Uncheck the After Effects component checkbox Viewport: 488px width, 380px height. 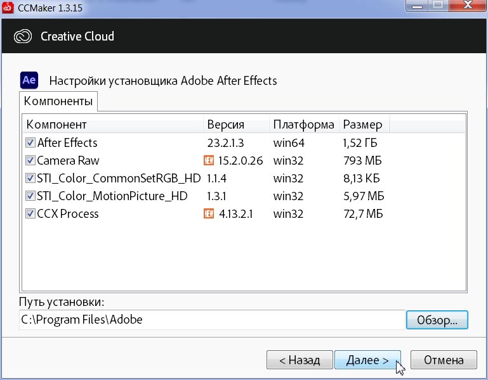click(30, 143)
